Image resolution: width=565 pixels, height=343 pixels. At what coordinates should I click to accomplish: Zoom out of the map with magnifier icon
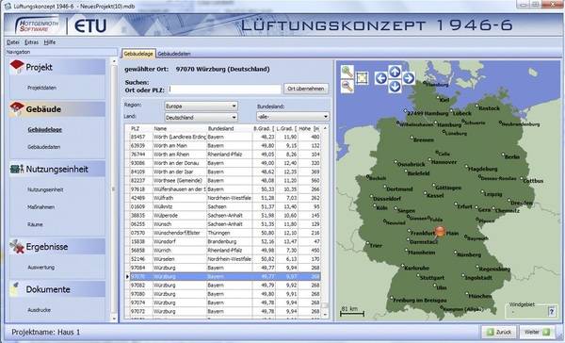click(347, 86)
